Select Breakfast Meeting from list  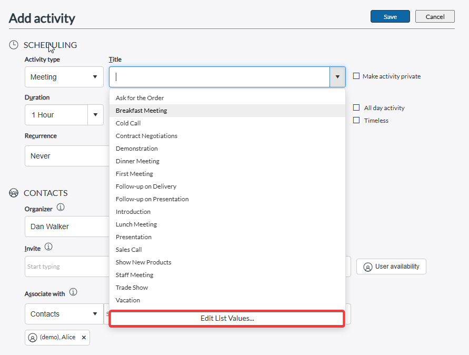click(x=227, y=111)
